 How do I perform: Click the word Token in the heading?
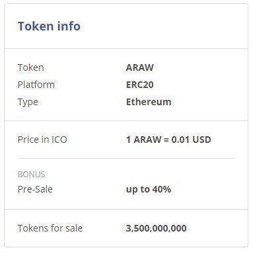[x=36, y=26]
